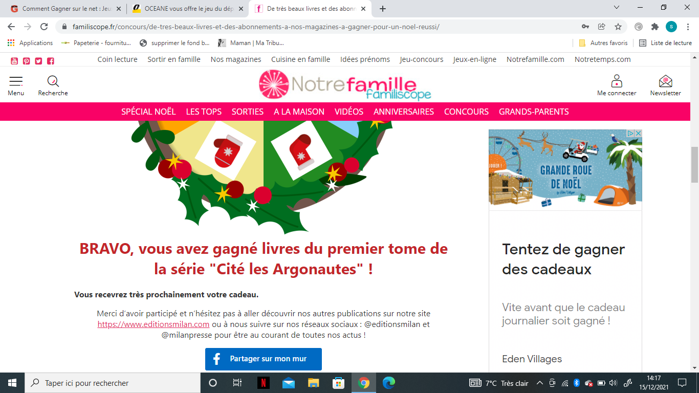Follow the editionsmilan.com link
699x393 pixels.
[x=154, y=324]
